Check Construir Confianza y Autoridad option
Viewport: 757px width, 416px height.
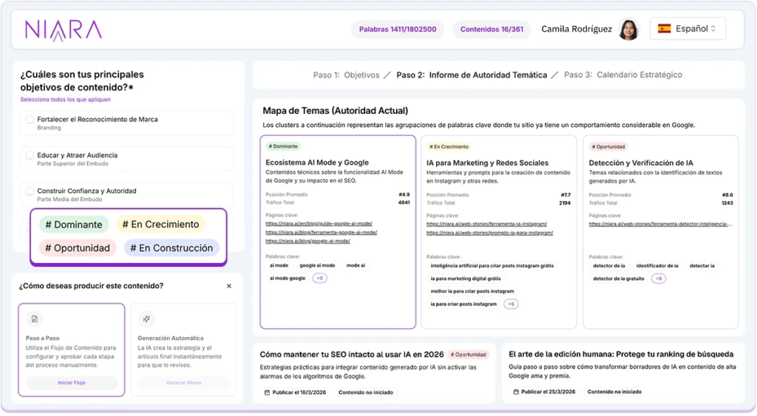coord(30,191)
